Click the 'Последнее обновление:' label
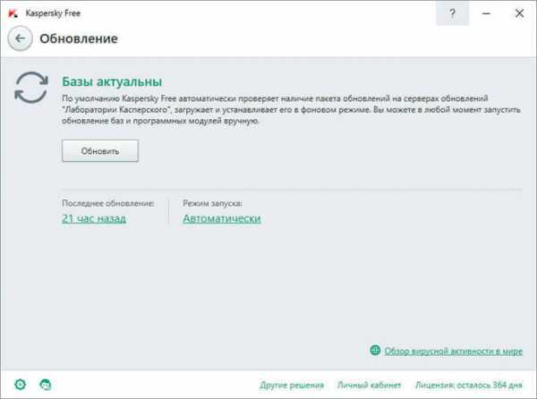The image size is (537, 399). pyautogui.click(x=108, y=203)
